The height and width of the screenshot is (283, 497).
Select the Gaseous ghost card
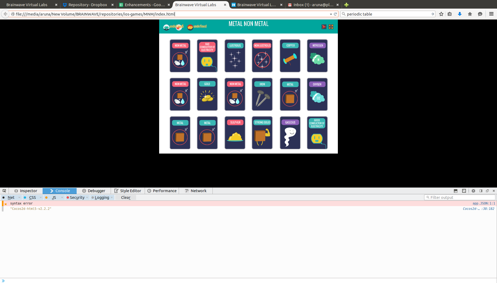click(x=290, y=133)
